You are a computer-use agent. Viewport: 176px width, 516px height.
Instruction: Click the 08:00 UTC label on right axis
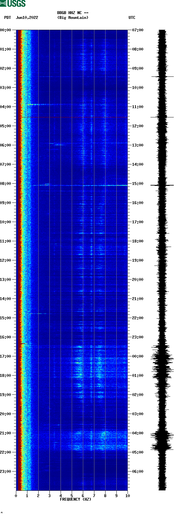pos(138,49)
